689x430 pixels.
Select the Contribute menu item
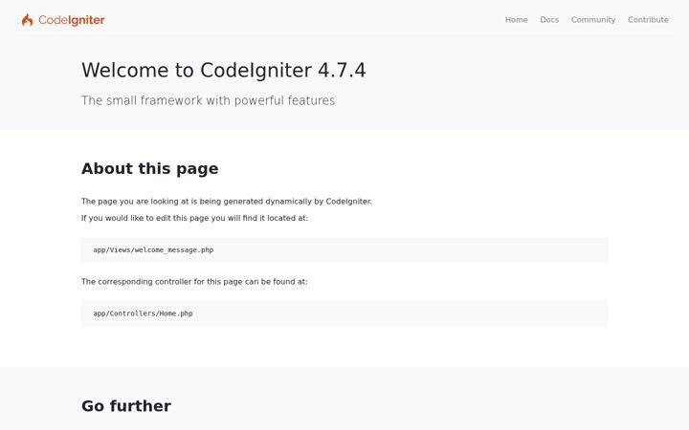click(648, 20)
